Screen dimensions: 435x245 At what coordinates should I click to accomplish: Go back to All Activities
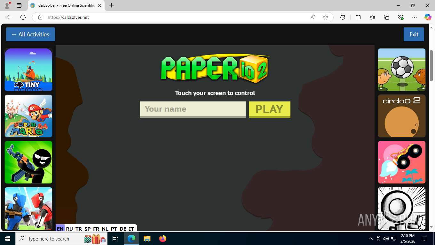30,34
